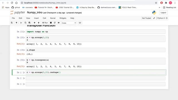The height and width of the screenshot is (100, 178).
Task: Click the active reshape code cell
Action: 96,72
